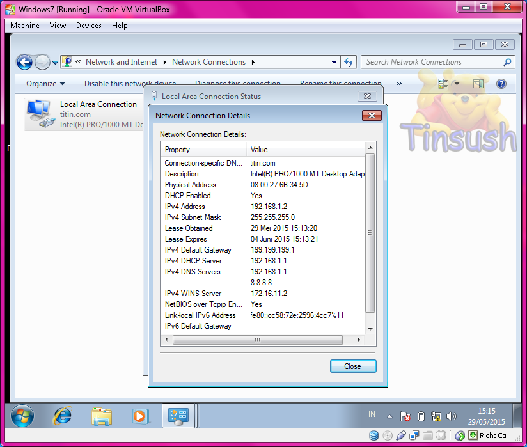527x447 pixels.
Task: Open the view options dropdown arrow
Action: coord(457,84)
